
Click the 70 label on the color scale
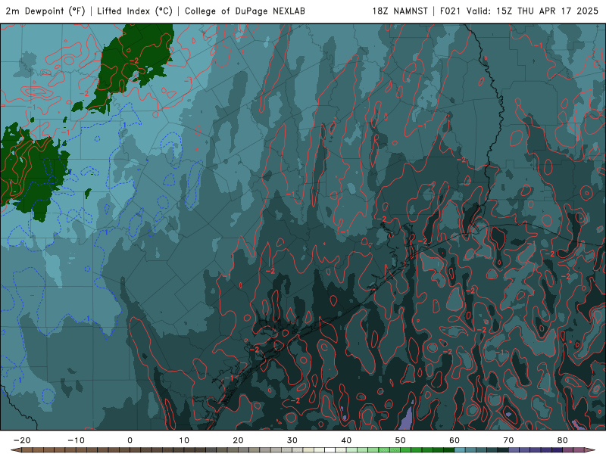pyautogui.click(x=508, y=440)
